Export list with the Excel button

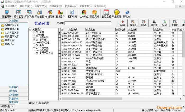(164, 23)
